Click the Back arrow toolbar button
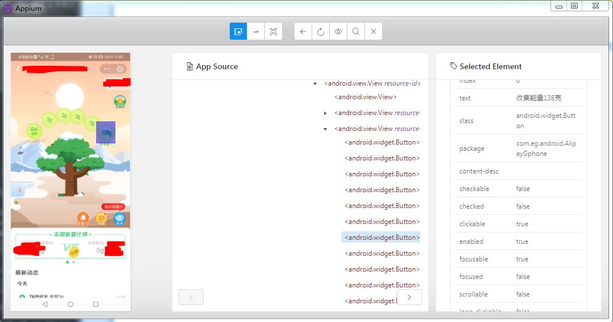This screenshot has width=613, height=322. pos(303,32)
